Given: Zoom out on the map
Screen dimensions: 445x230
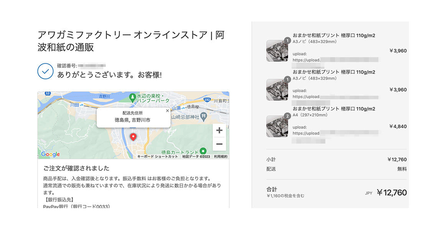Looking at the screenshot, I should click(219, 144).
